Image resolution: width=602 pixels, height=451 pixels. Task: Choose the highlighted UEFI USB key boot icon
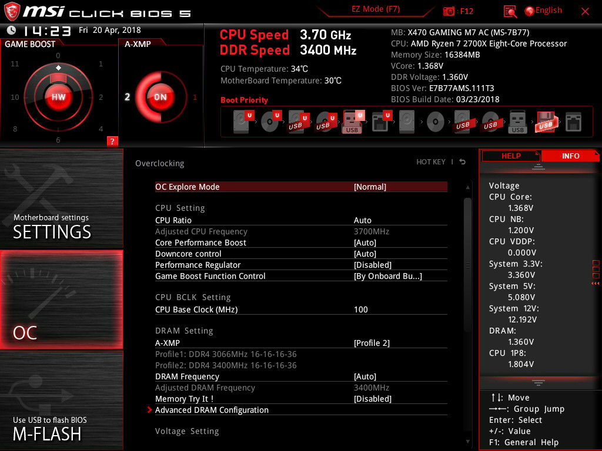353,122
